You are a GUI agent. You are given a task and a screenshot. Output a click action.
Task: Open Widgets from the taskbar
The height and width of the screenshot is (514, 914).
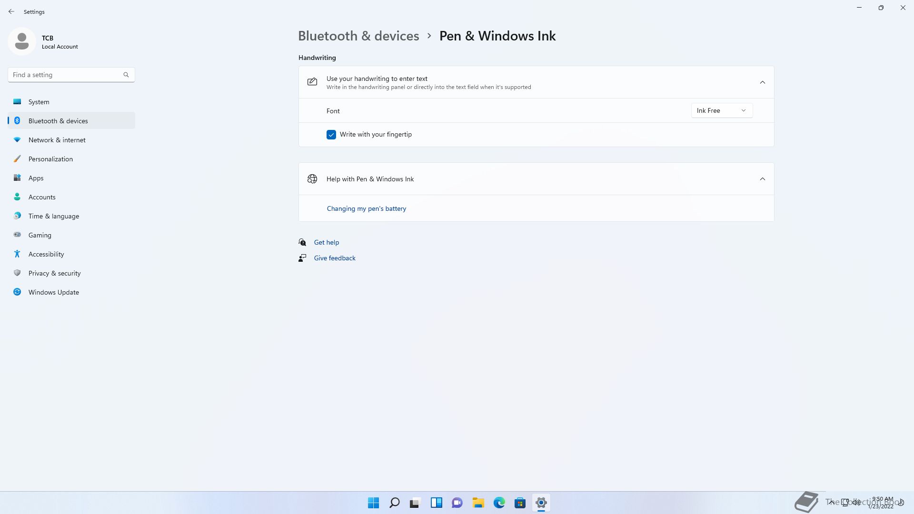tap(437, 503)
